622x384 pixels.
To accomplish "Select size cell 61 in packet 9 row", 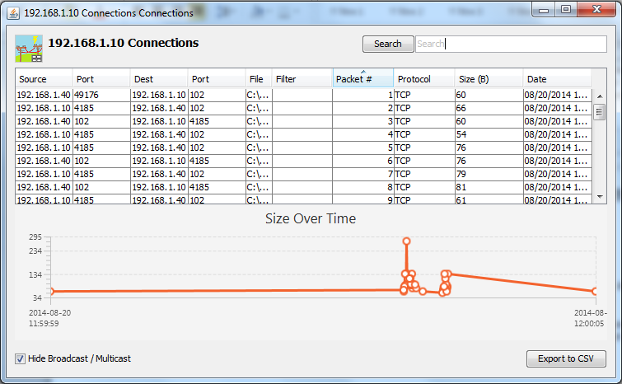I will pos(489,199).
